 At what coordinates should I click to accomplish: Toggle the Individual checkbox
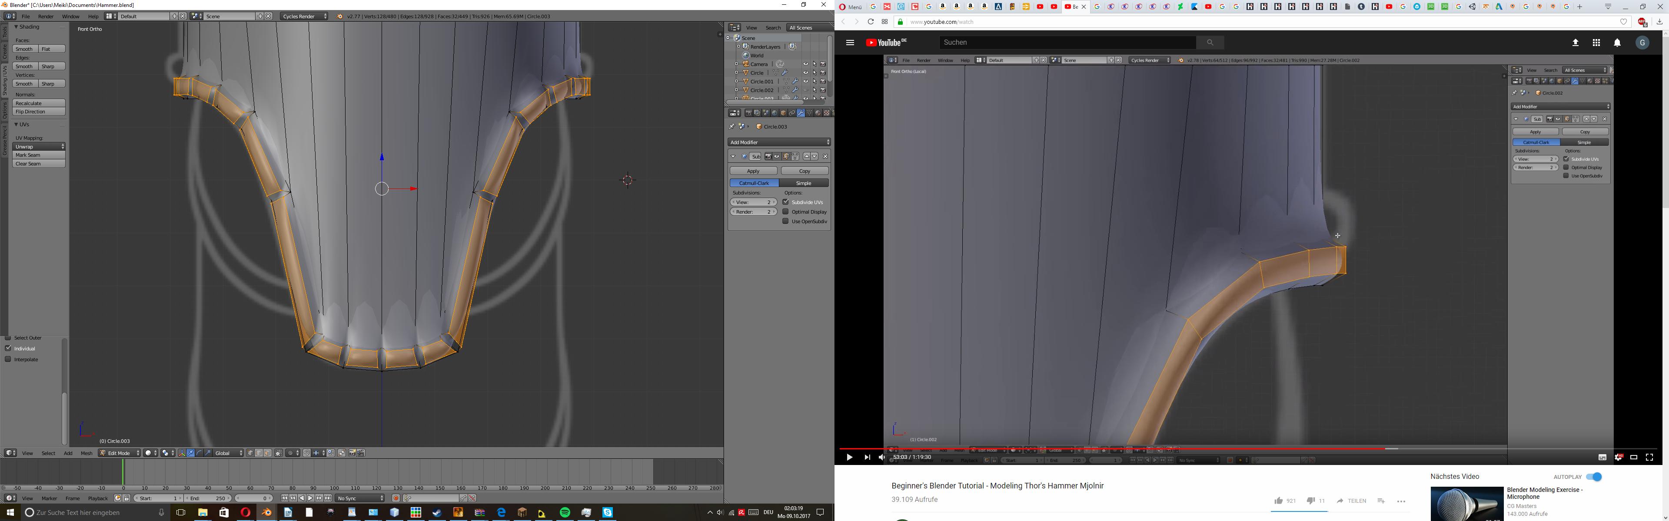[8, 348]
